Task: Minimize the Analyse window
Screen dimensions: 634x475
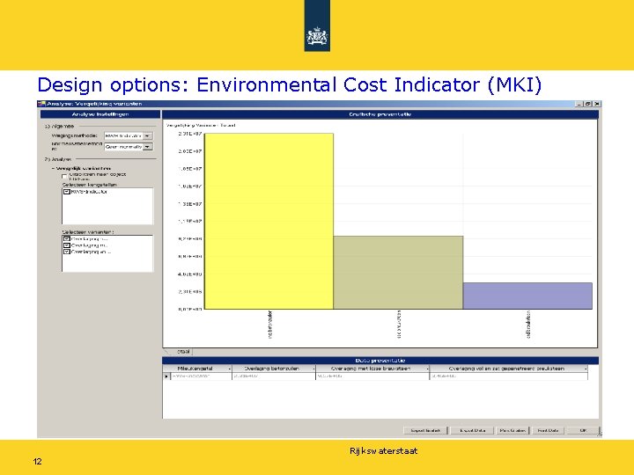Action: [x=579, y=104]
